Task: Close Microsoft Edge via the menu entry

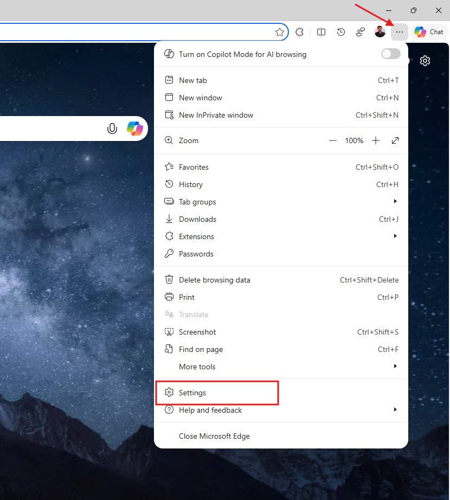Action: 214,436
